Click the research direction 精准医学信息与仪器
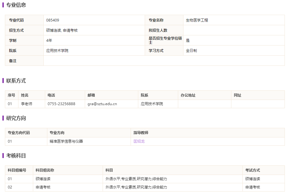 coord(66,141)
